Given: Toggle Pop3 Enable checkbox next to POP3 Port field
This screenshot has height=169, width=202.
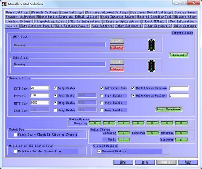Looking at the screenshot, I should tap(55, 96).
